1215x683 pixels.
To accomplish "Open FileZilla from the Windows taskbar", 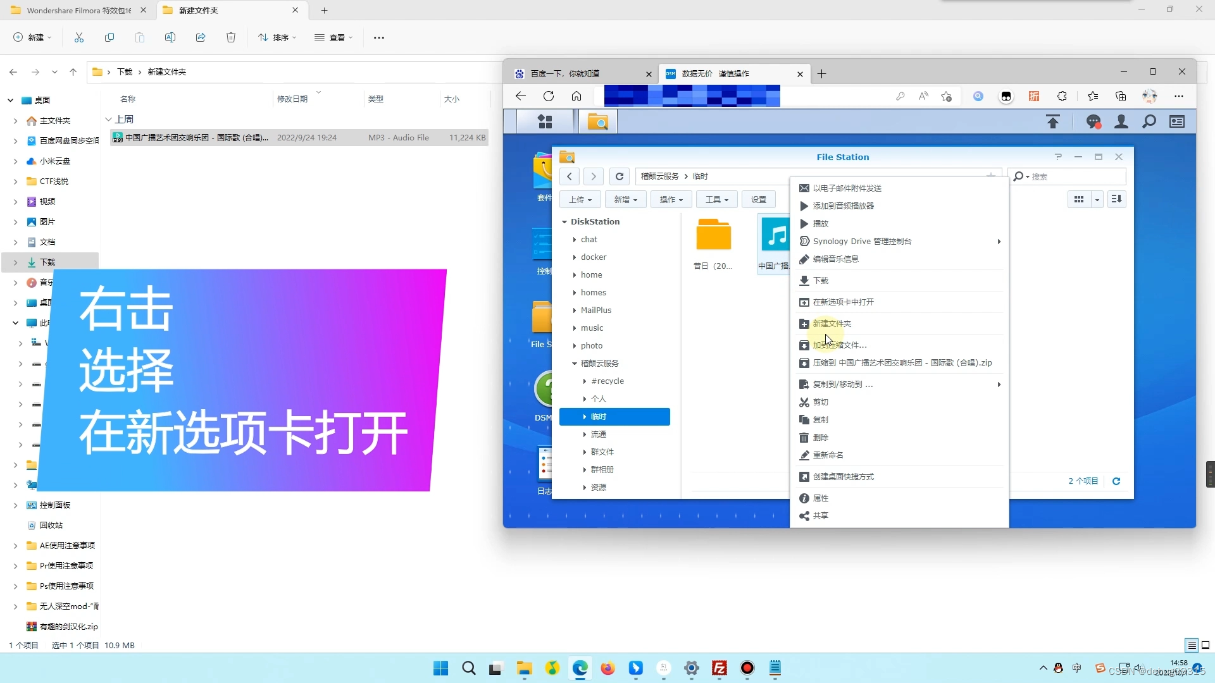I will point(720,668).
